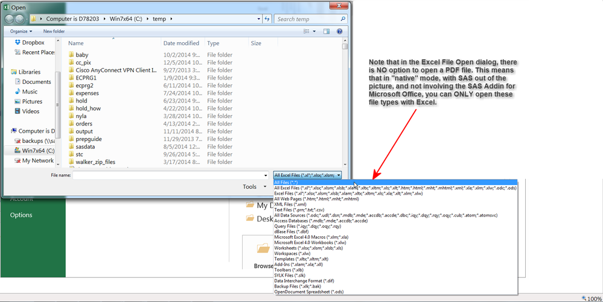Click inside the File name input field
Screen dimensions: 603x302
click(168, 175)
